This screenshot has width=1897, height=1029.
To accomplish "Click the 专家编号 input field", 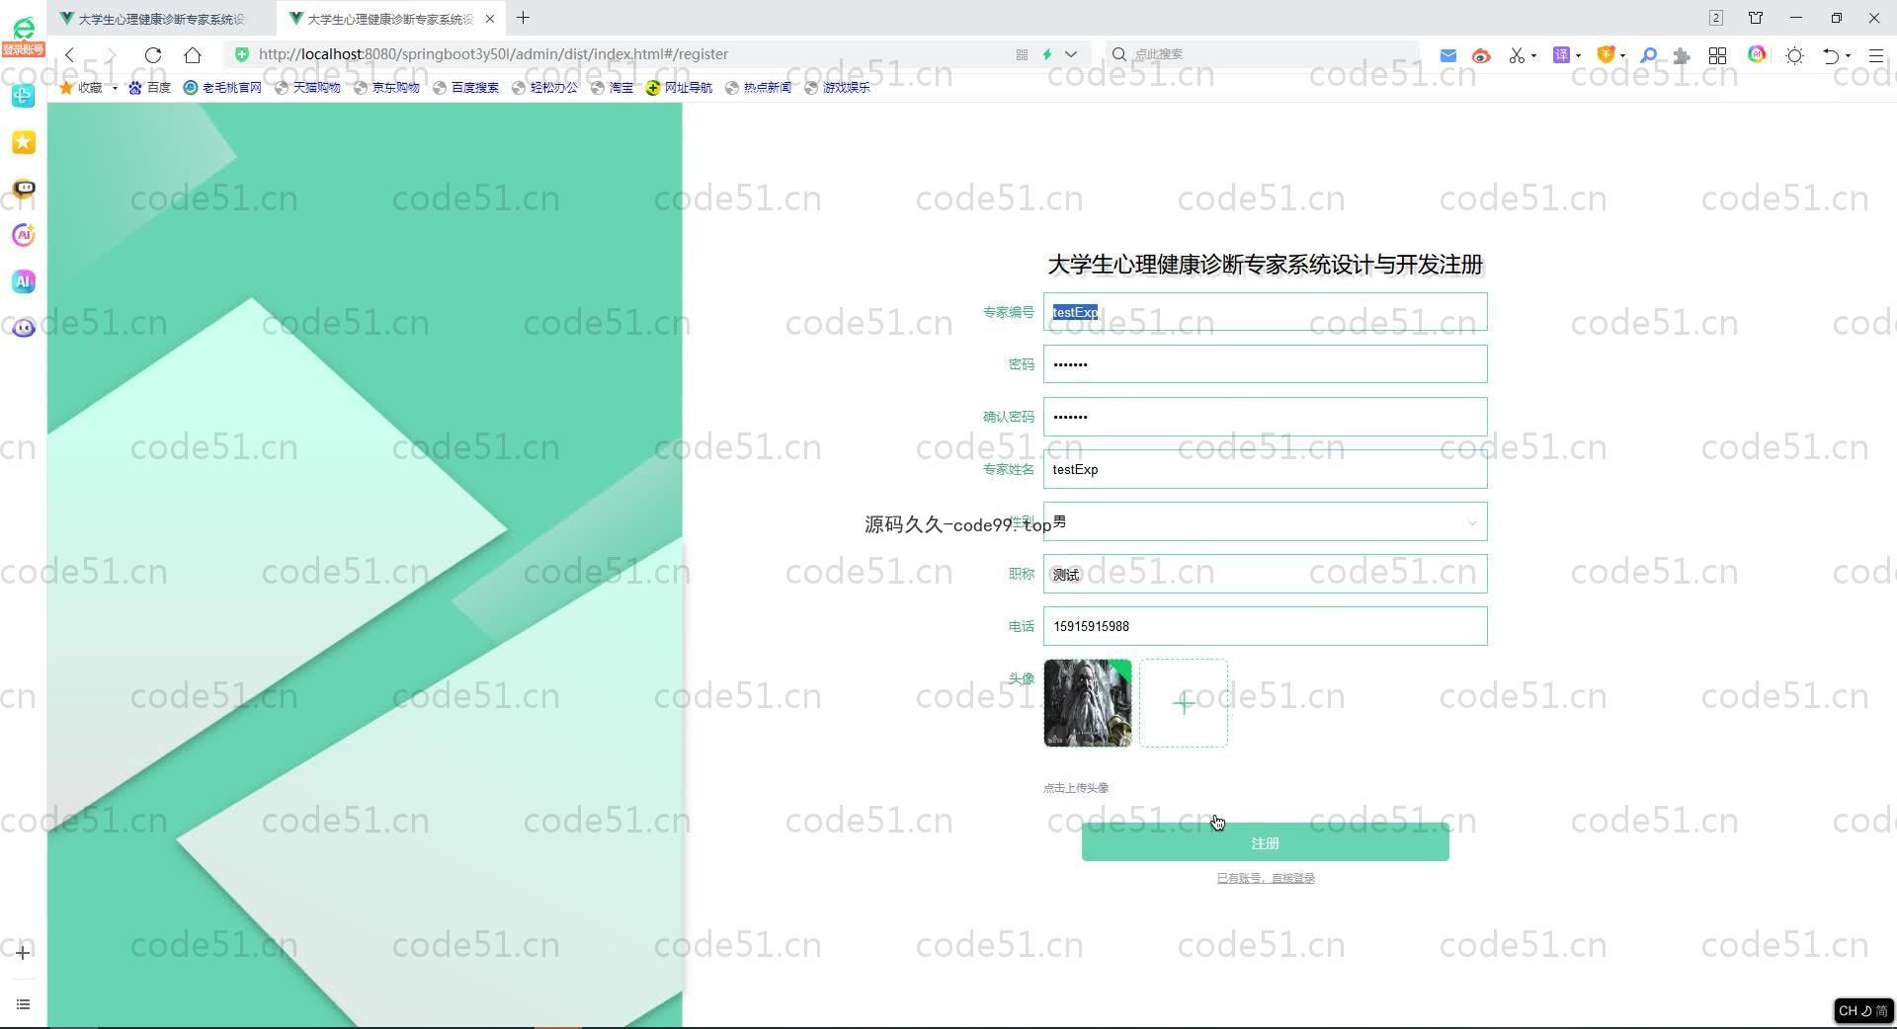I will click(1265, 312).
